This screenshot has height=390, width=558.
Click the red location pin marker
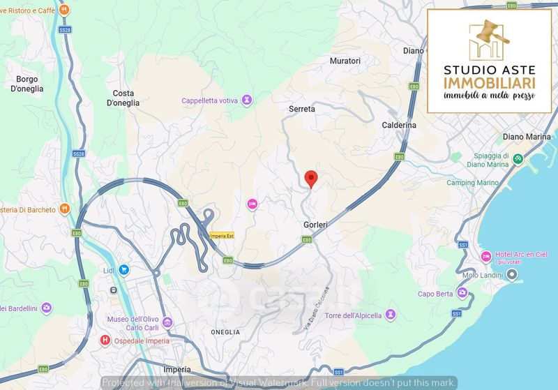[x=312, y=179]
